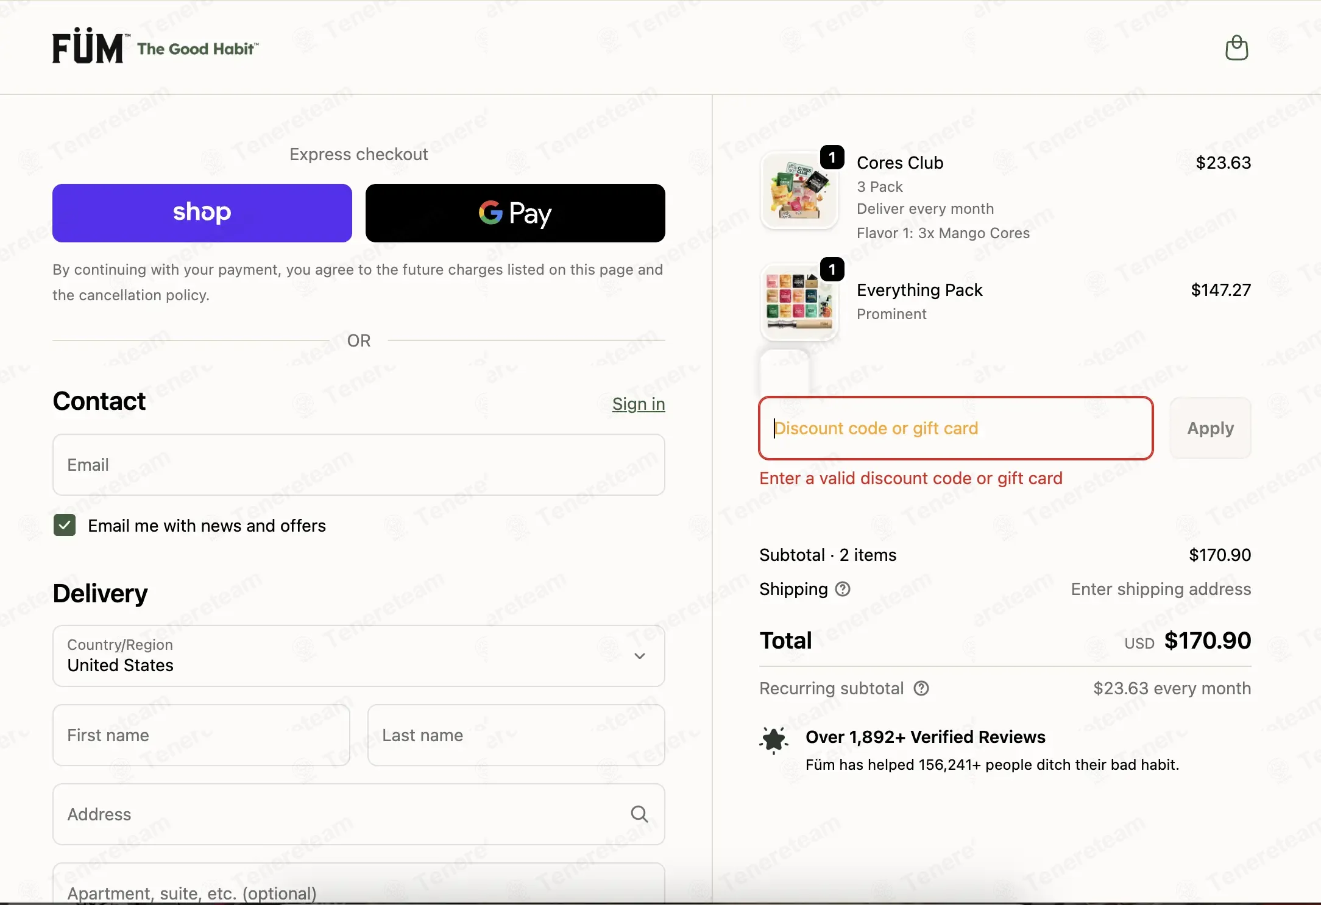Image resolution: width=1321 pixels, height=905 pixels.
Task: Click the total amount $170.90
Action: (x=1208, y=641)
